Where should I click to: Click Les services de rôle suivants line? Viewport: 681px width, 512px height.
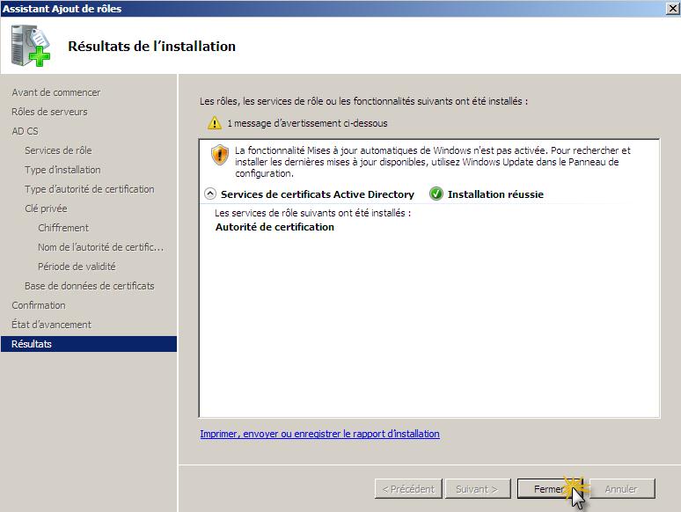pos(312,213)
